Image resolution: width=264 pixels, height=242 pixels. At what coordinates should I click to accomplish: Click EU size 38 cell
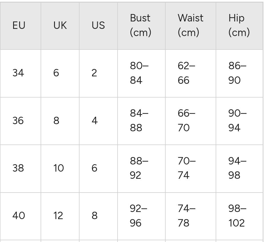point(18,168)
